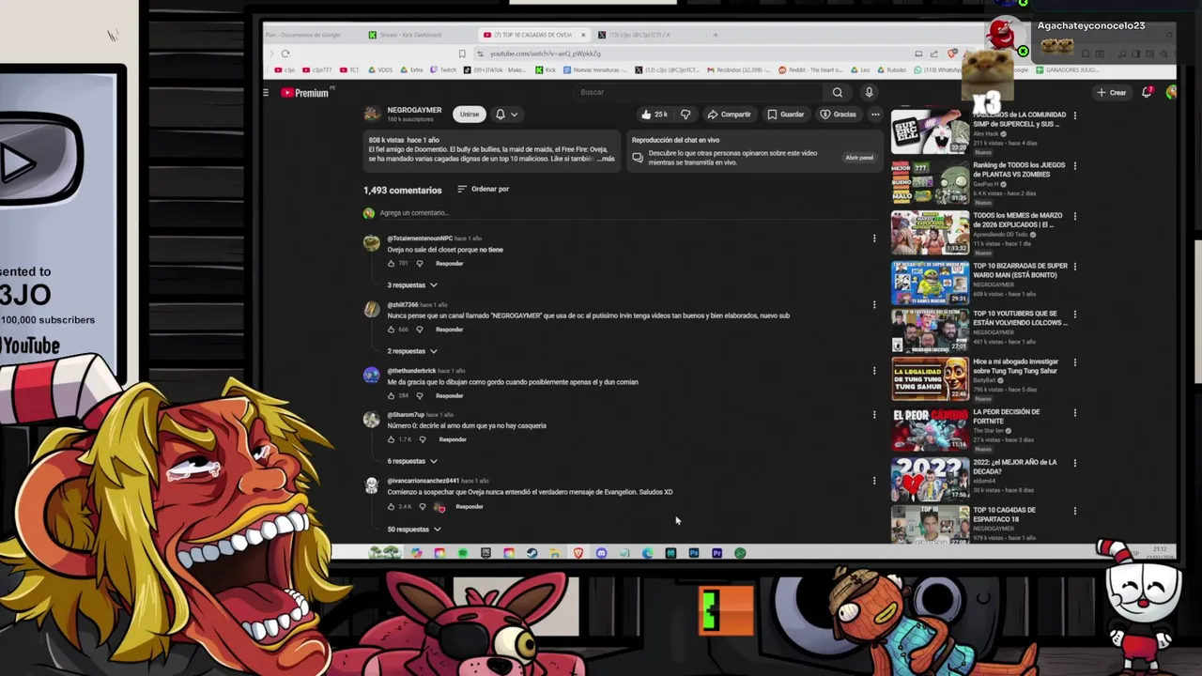This screenshot has height=676, width=1202.
Task: Dislike the comment by @zhilt7366
Action: pos(420,330)
